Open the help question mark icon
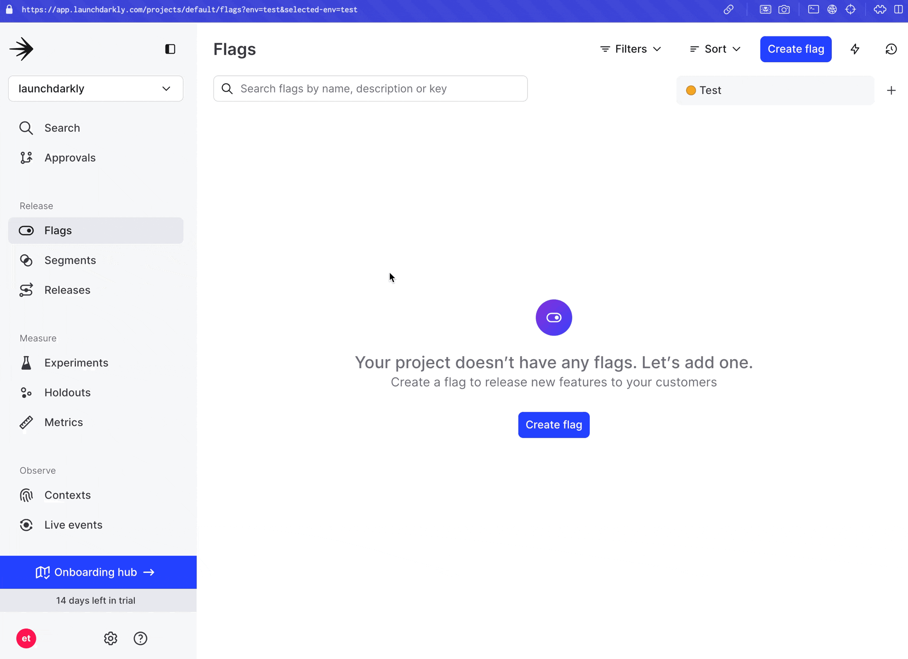908x659 pixels. (x=140, y=639)
